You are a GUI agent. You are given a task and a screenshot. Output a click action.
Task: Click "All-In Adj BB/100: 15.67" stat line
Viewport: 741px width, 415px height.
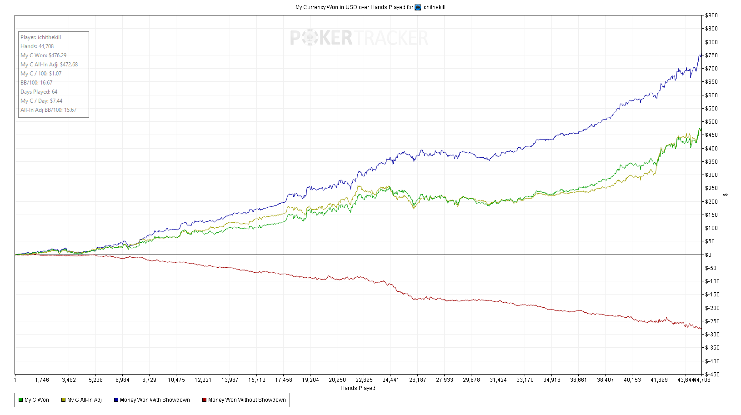click(x=48, y=110)
